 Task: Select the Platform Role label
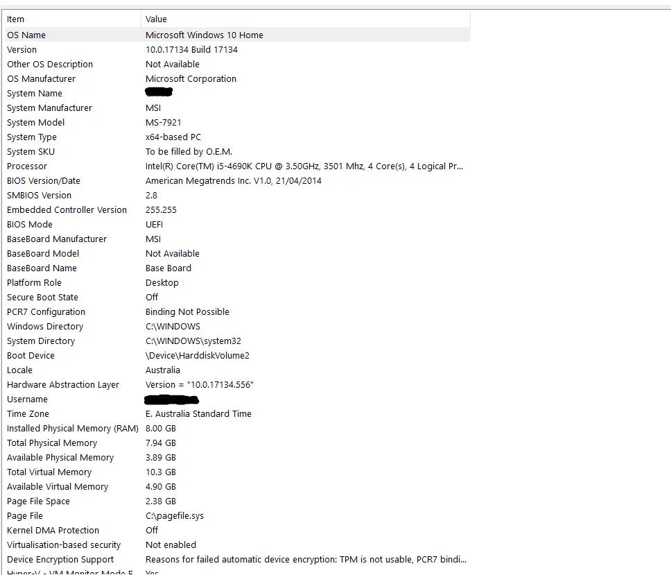click(34, 282)
